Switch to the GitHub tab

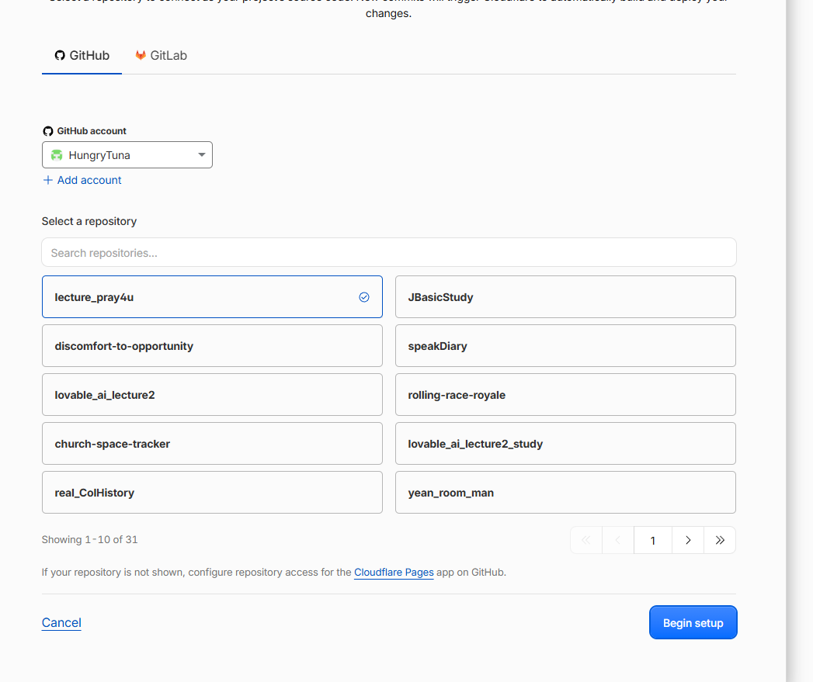[x=82, y=55]
